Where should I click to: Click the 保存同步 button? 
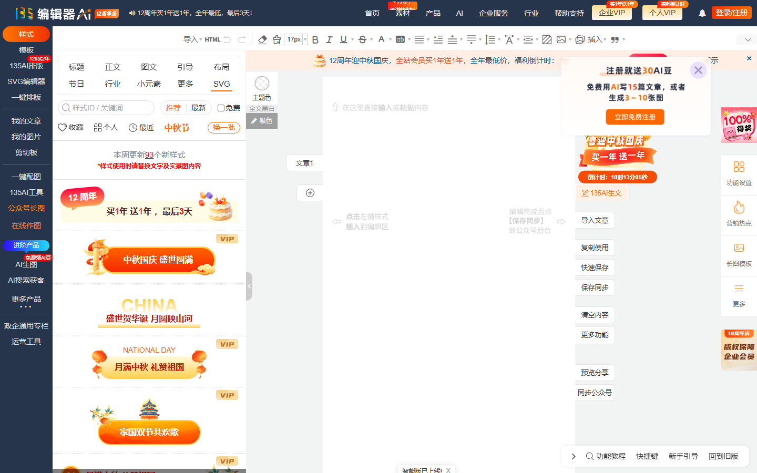tap(595, 287)
